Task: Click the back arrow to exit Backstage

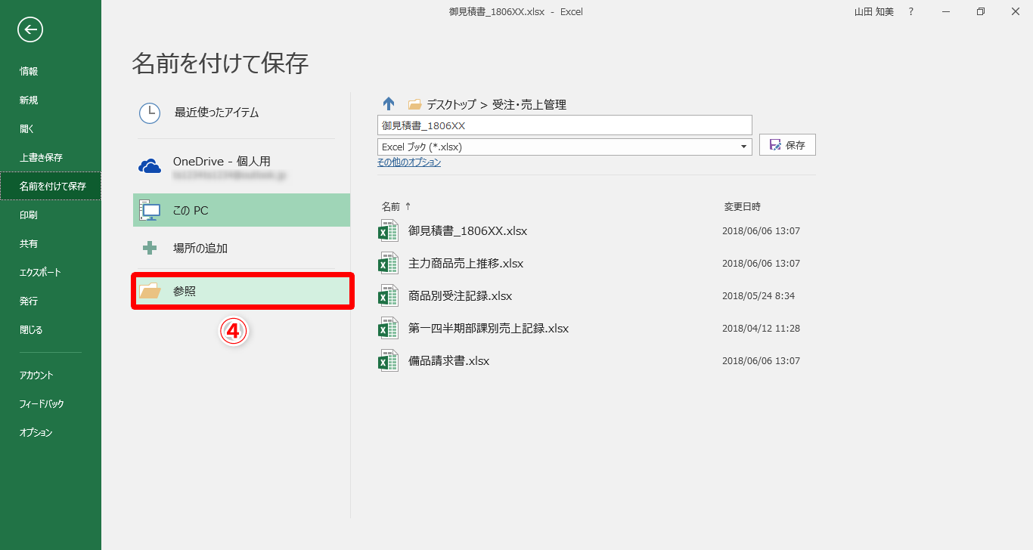Action: click(30, 29)
